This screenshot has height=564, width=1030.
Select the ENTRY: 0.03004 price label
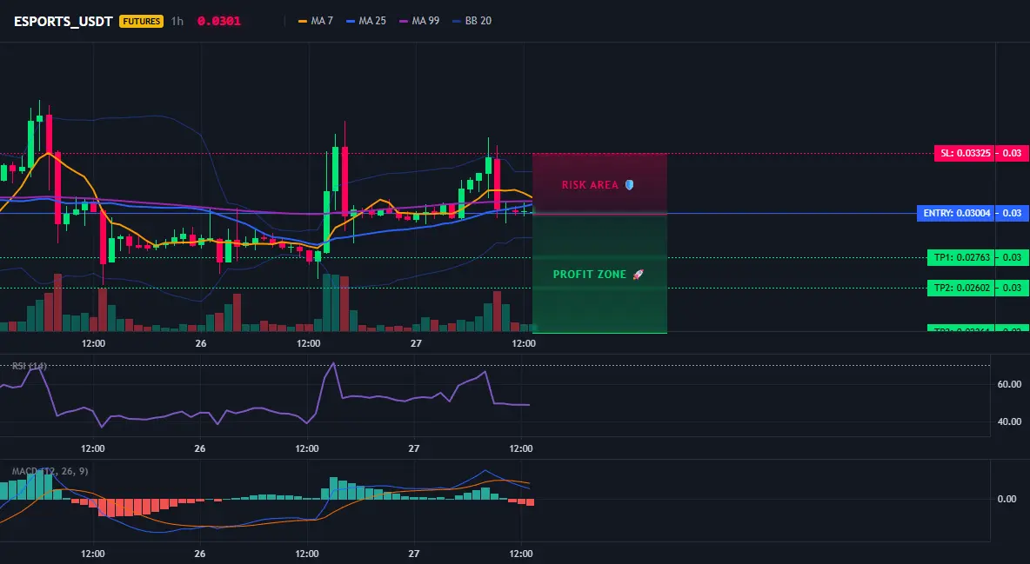[956, 213]
